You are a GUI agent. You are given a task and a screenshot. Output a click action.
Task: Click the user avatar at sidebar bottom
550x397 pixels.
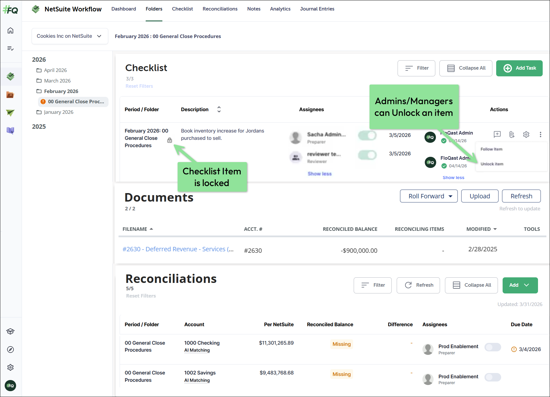tap(11, 386)
